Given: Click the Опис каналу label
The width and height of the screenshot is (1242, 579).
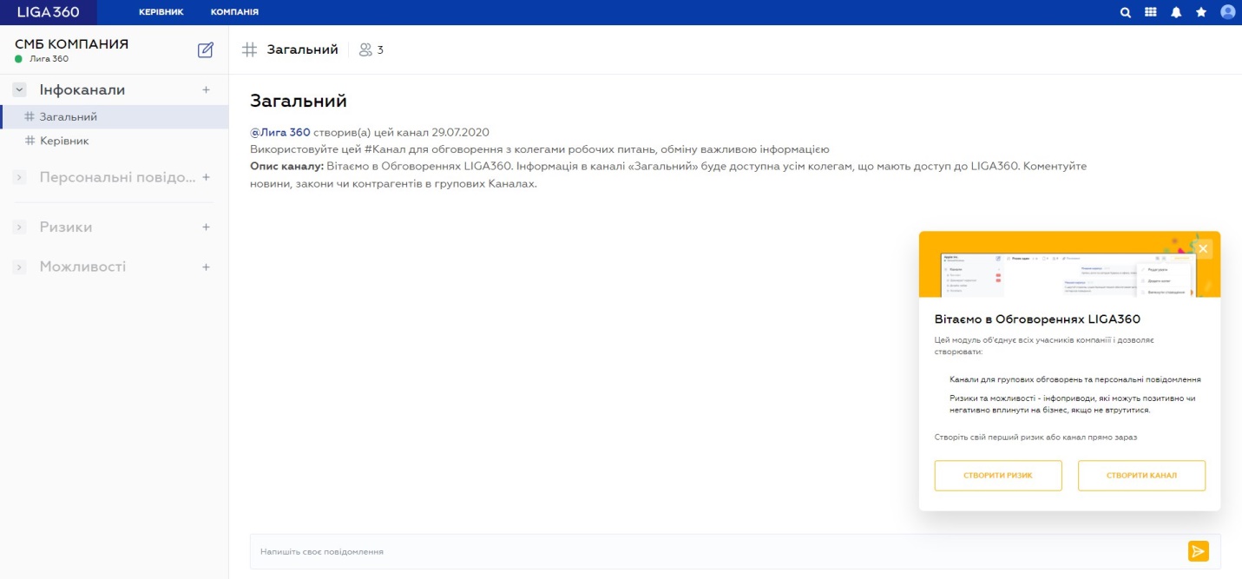Looking at the screenshot, I should 286,165.
